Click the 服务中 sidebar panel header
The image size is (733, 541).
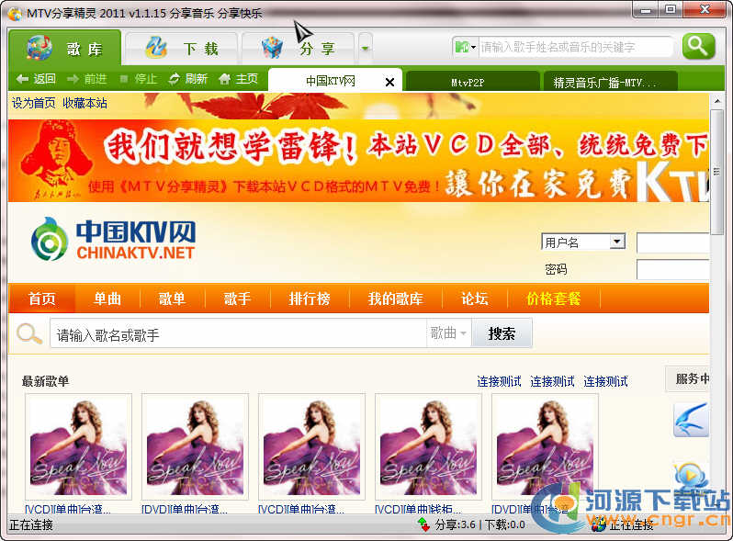[x=688, y=378]
